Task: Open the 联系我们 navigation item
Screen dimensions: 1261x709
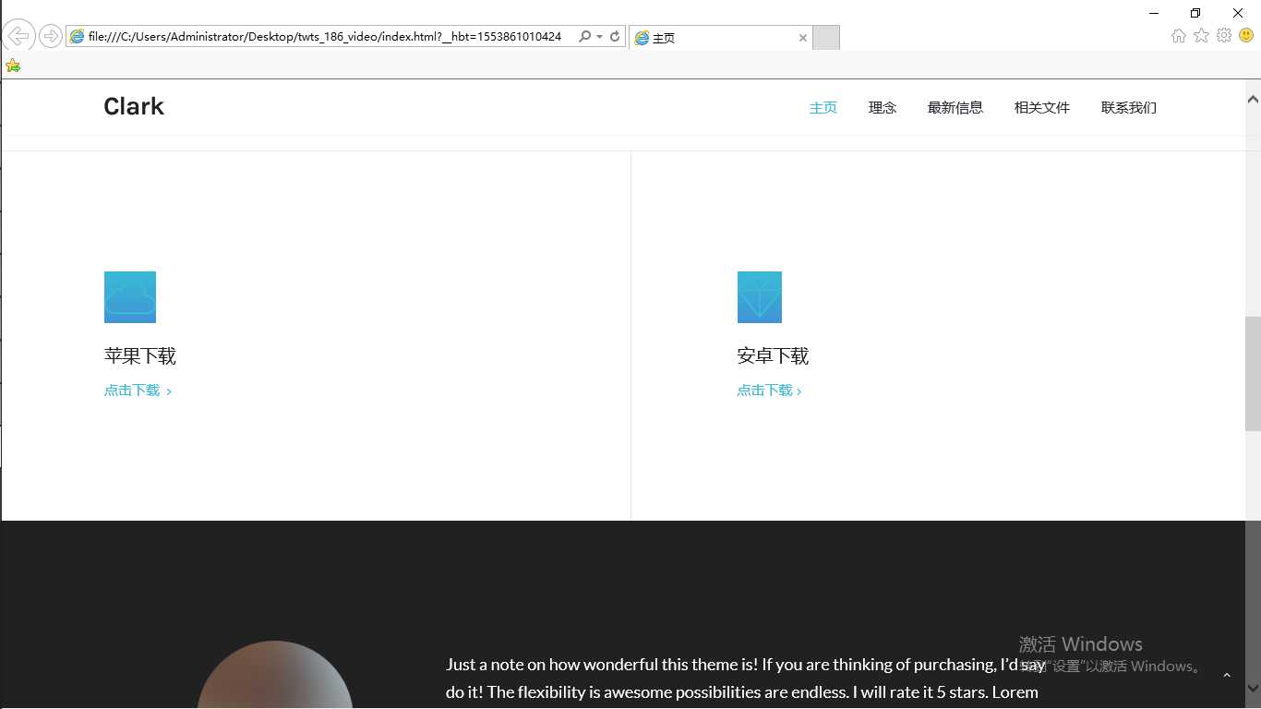Action: 1129,107
